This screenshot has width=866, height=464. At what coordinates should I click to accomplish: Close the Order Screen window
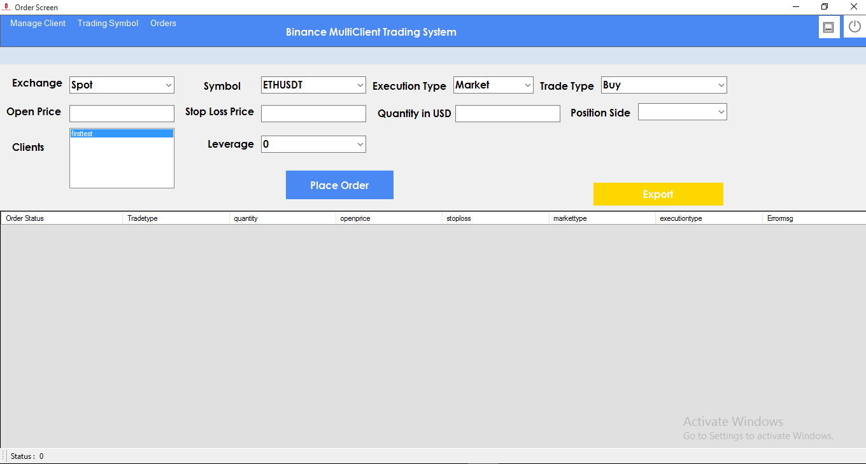[x=854, y=7]
